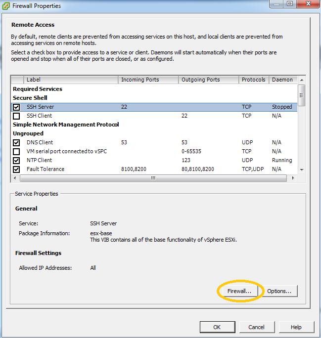Image resolution: width=321 pixels, height=338 pixels.
Task: Close the Firewall Properties window
Action: point(308,3)
